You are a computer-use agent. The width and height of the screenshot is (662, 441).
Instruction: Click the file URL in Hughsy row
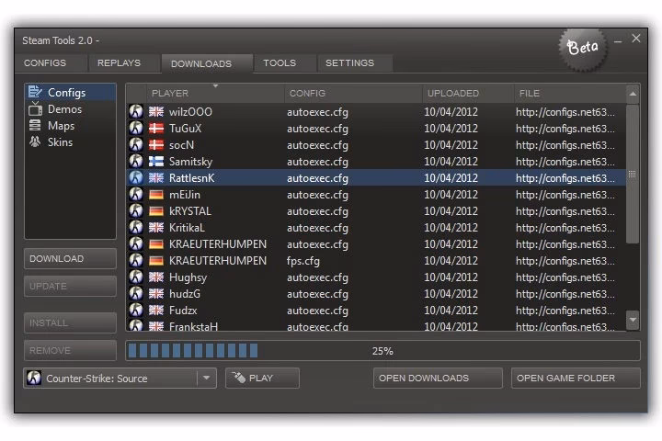(x=565, y=277)
